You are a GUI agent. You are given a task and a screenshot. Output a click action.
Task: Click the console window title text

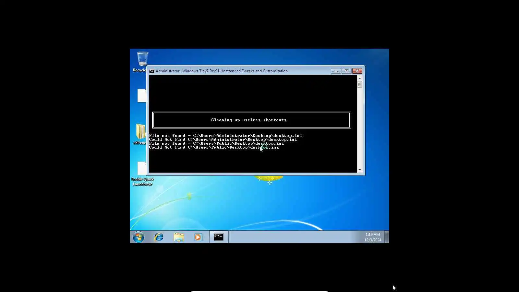click(x=222, y=71)
